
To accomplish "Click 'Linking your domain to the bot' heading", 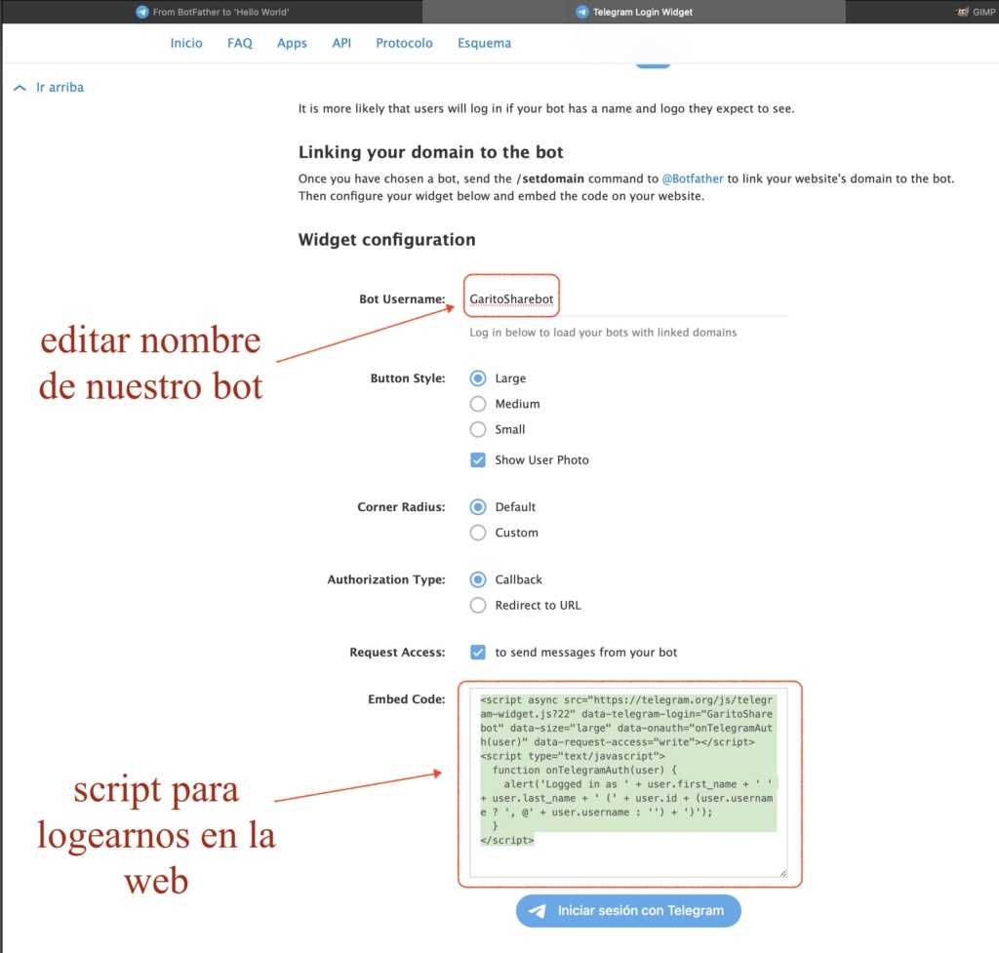I will click(430, 152).
